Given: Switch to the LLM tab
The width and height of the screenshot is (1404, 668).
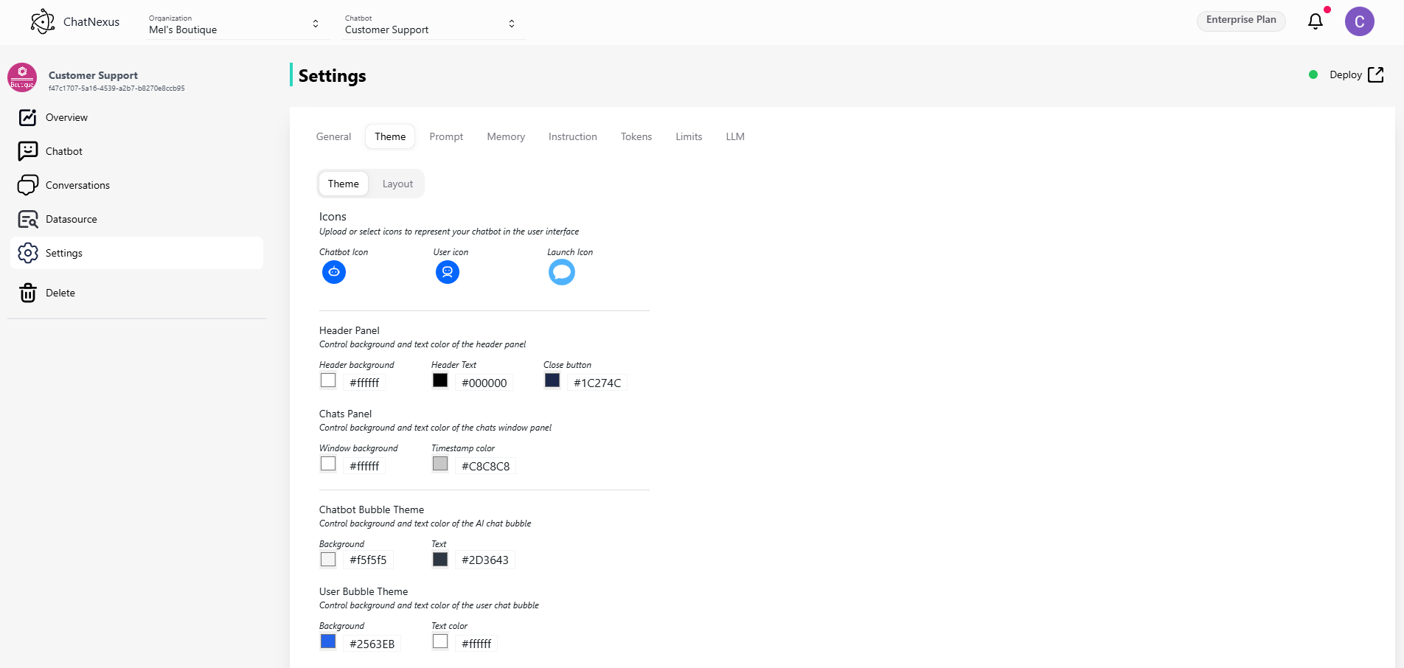Looking at the screenshot, I should (735, 136).
